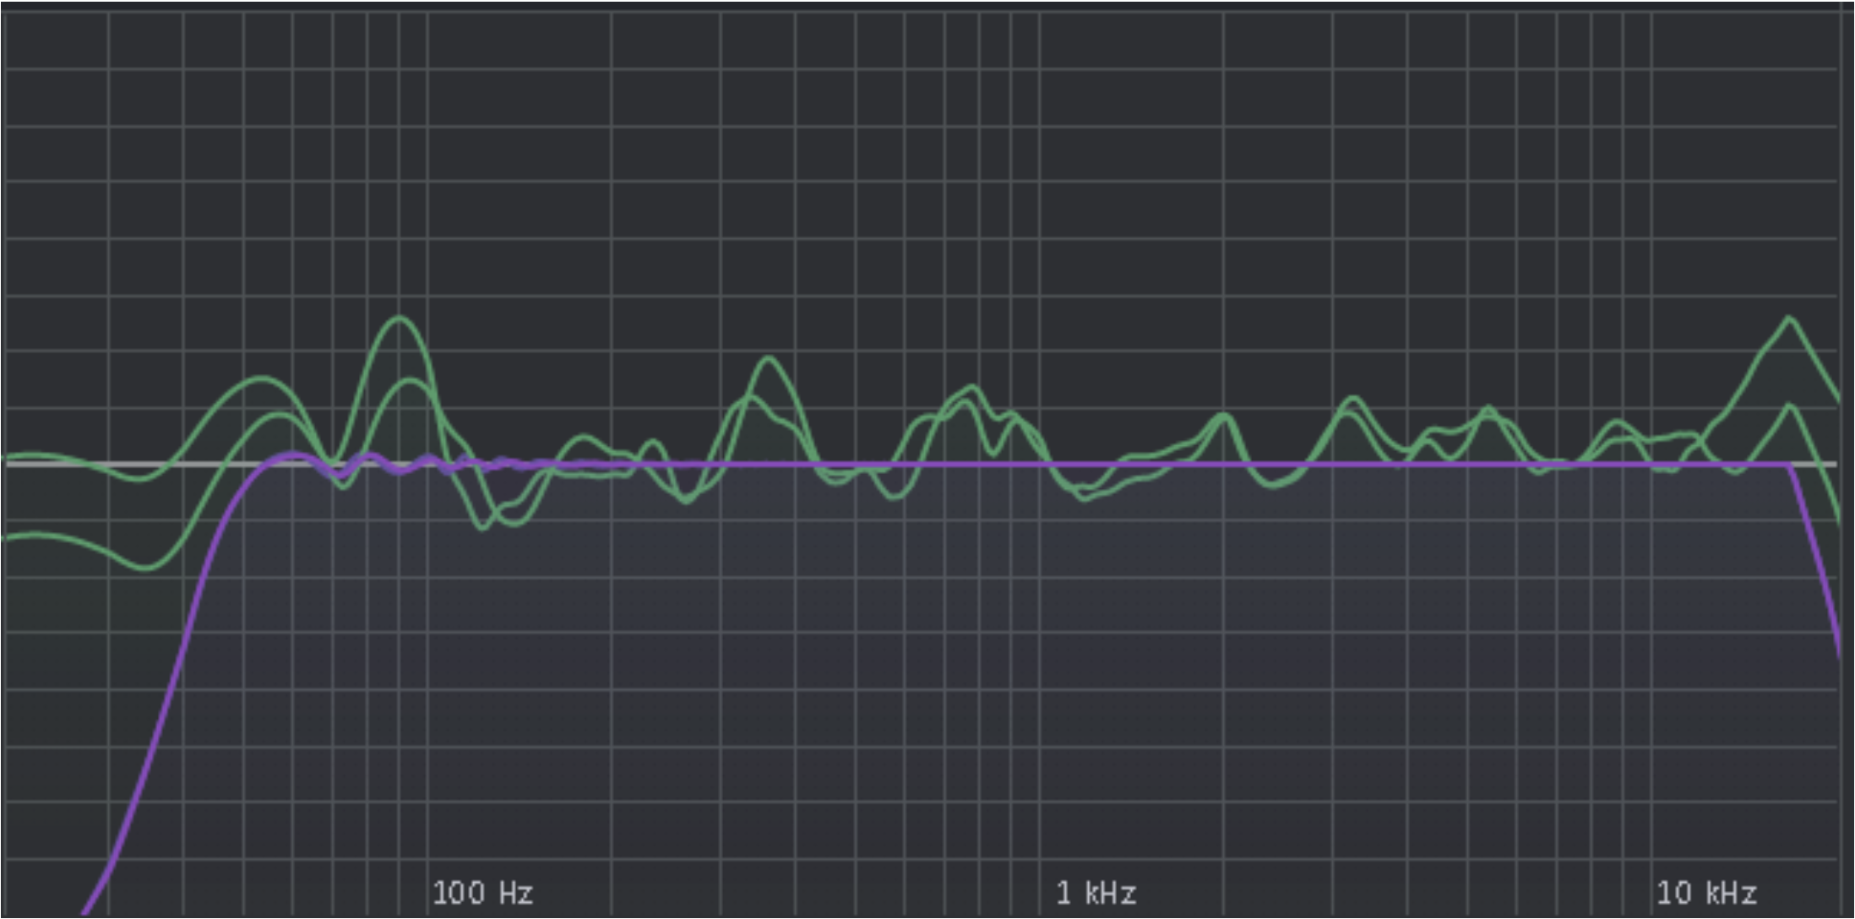Click the 100 Hz axis label

(482, 893)
